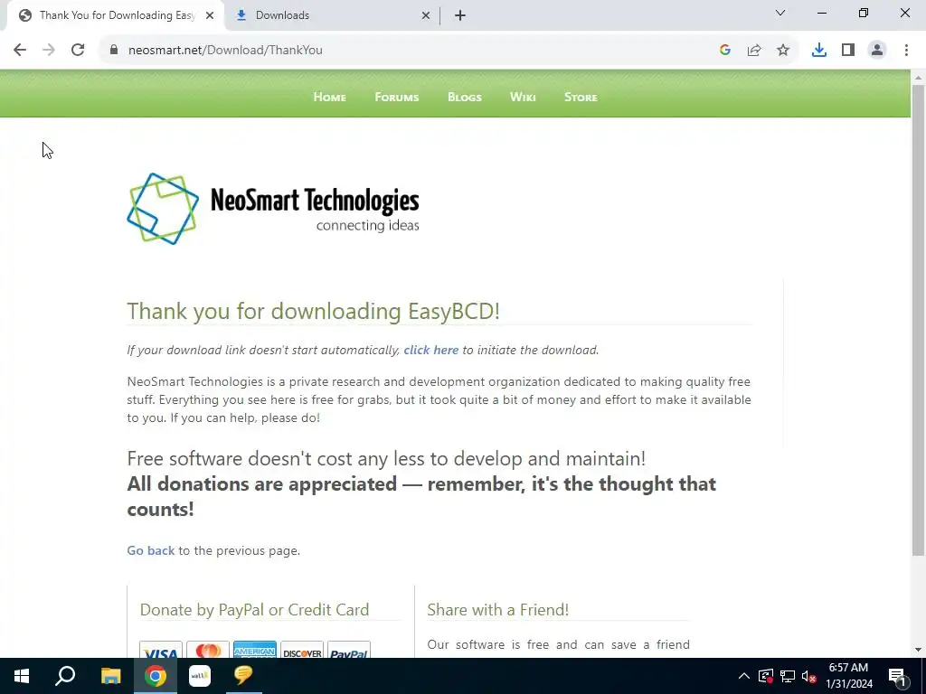Click the page vertical scrollbar

(919, 319)
